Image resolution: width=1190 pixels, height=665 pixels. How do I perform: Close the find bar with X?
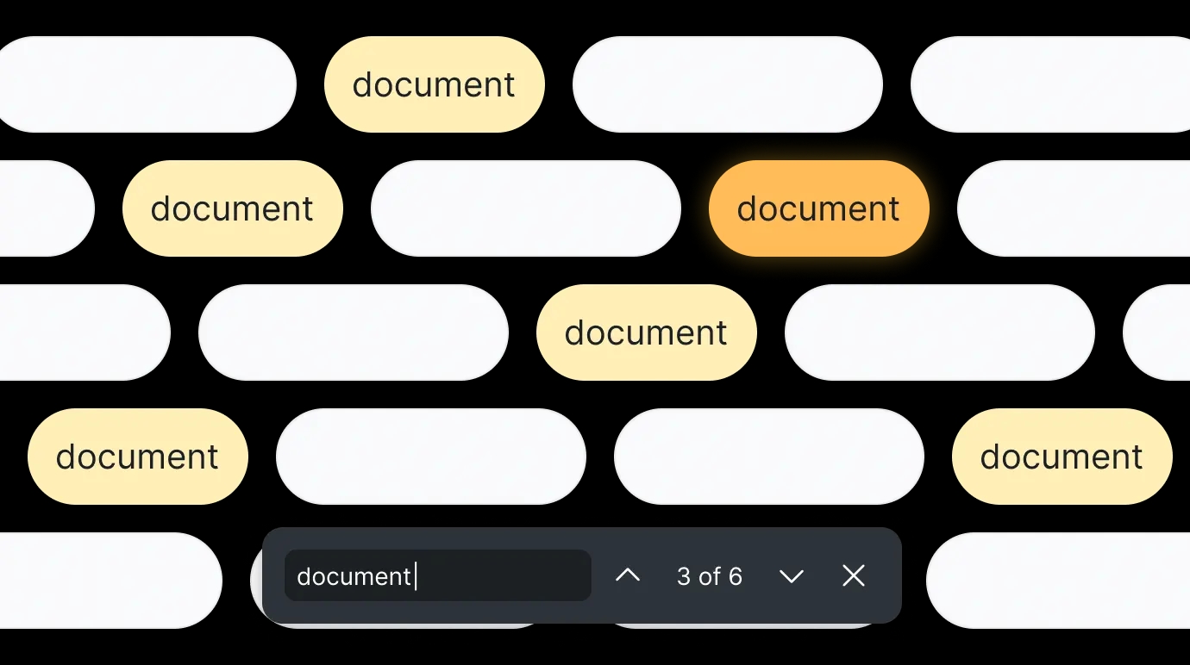[x=854, y=575]
